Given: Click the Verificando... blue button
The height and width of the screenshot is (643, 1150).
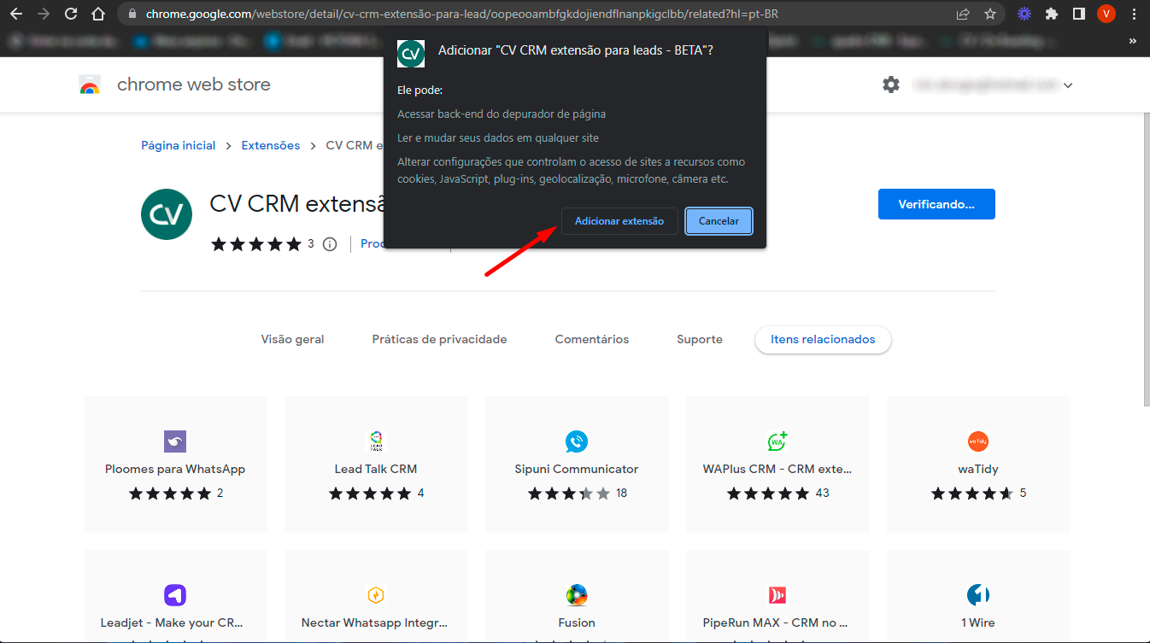Looking at the screenshot, I should click(936, 204).
